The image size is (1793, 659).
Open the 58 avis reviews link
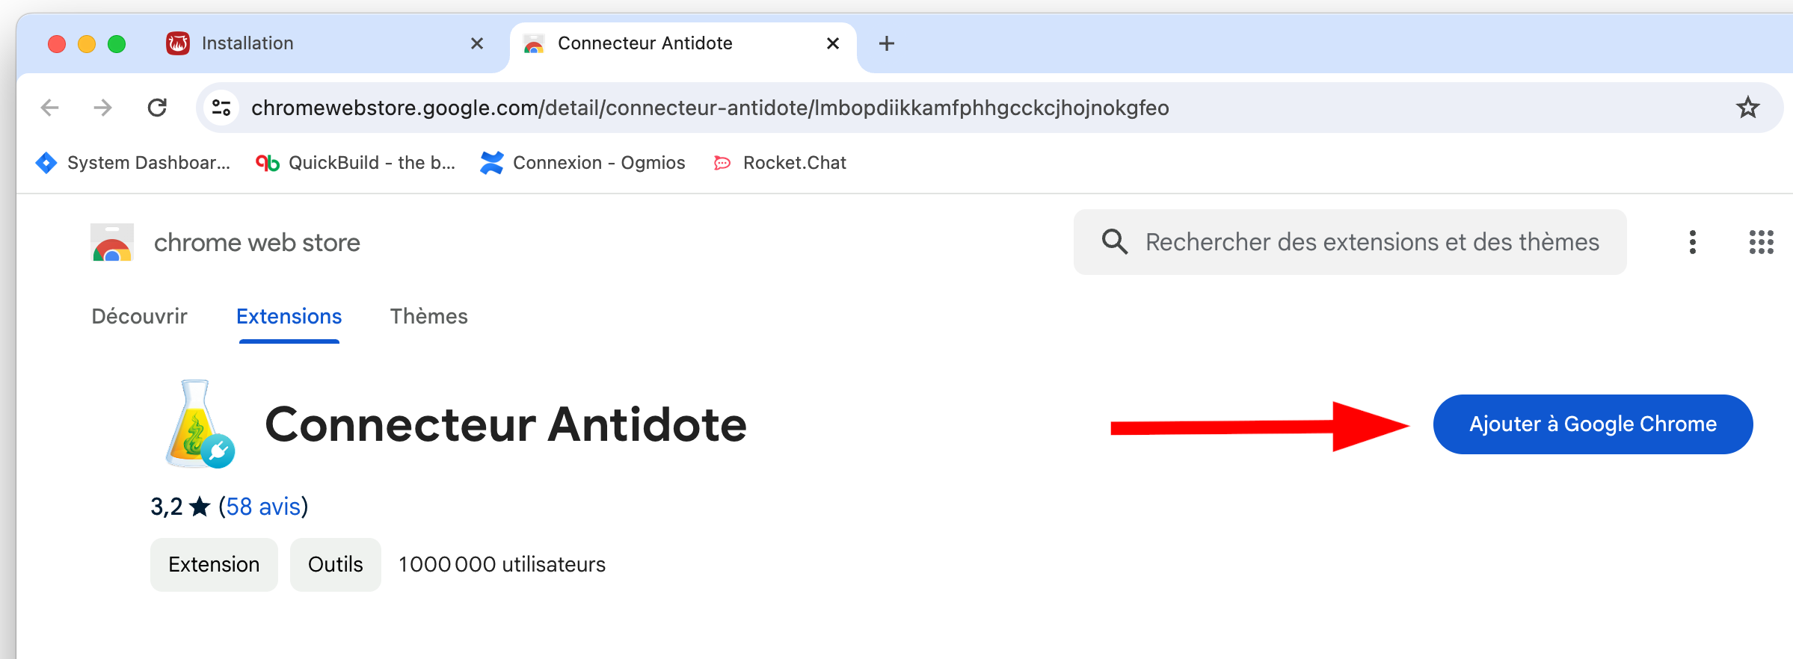pyautogui.click(x=263, y=507)
